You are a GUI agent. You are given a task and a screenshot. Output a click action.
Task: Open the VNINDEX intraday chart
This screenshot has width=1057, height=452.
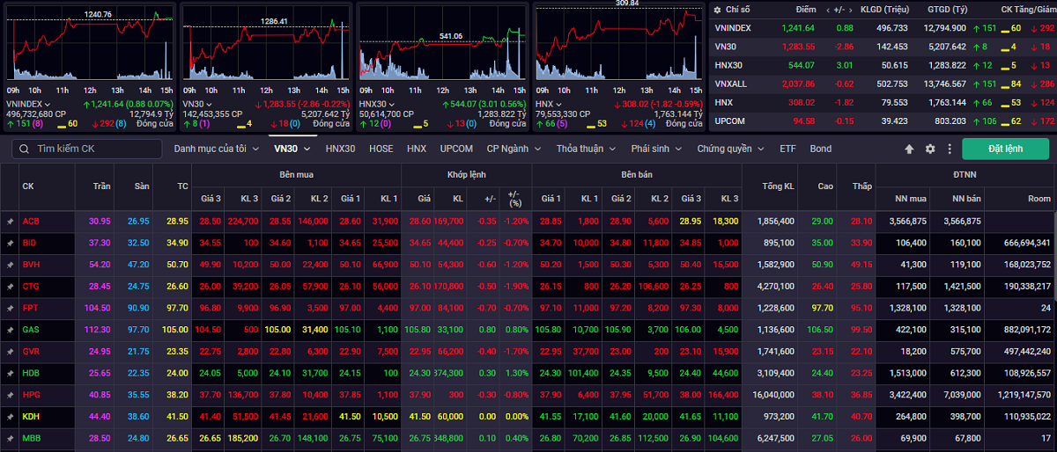coord(90,44)
